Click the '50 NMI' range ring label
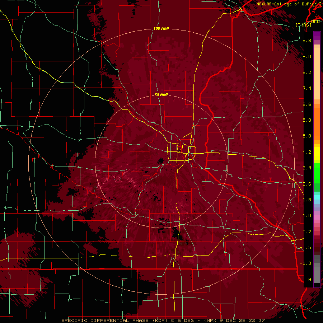 click(161, 95)
